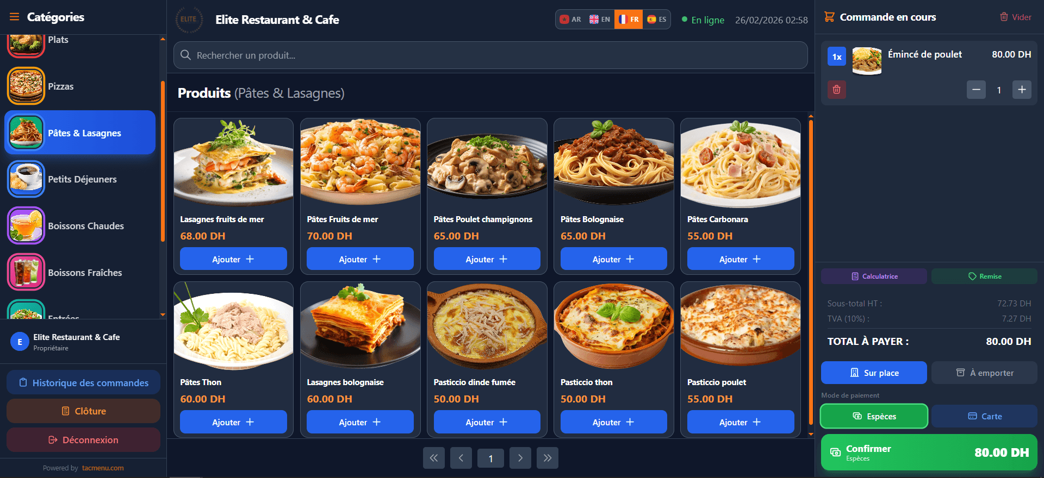The width and height of the screenshot is (1044, 478).
Task: Increase Émincé de poulet quantity with the plus icon
Action: pyautogui.click(x=1022, y=90)
